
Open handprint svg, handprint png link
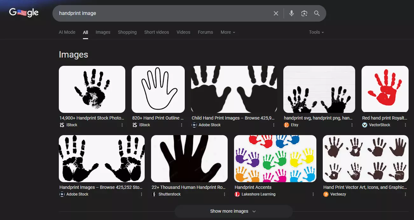pos(318,118)
